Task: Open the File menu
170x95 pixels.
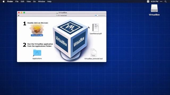Action: [x=17, y=2]
